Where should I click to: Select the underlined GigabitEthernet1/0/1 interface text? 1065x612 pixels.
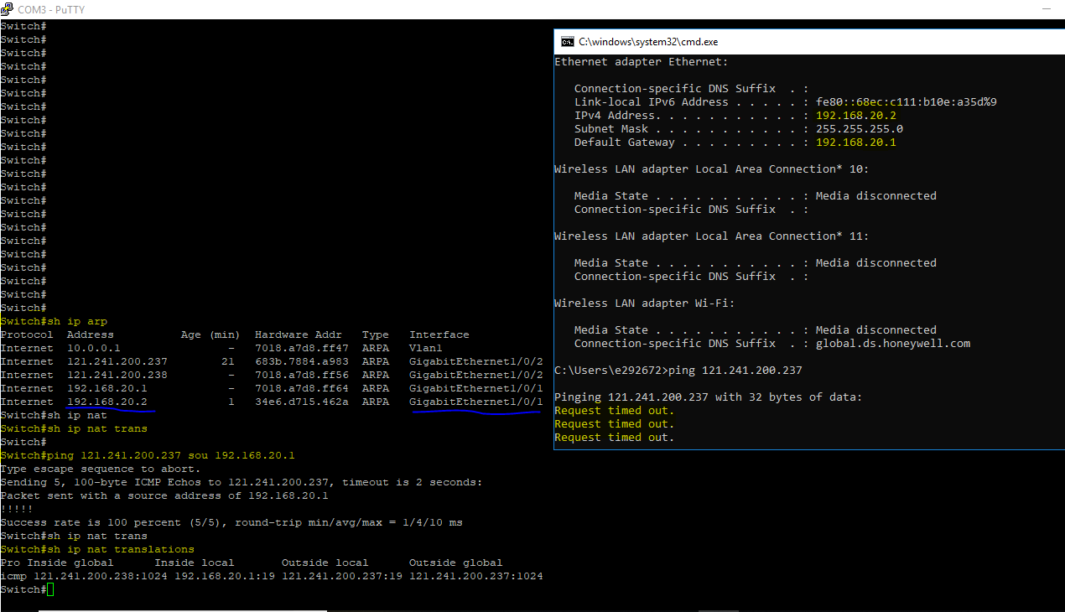click(x=475, y=402)
